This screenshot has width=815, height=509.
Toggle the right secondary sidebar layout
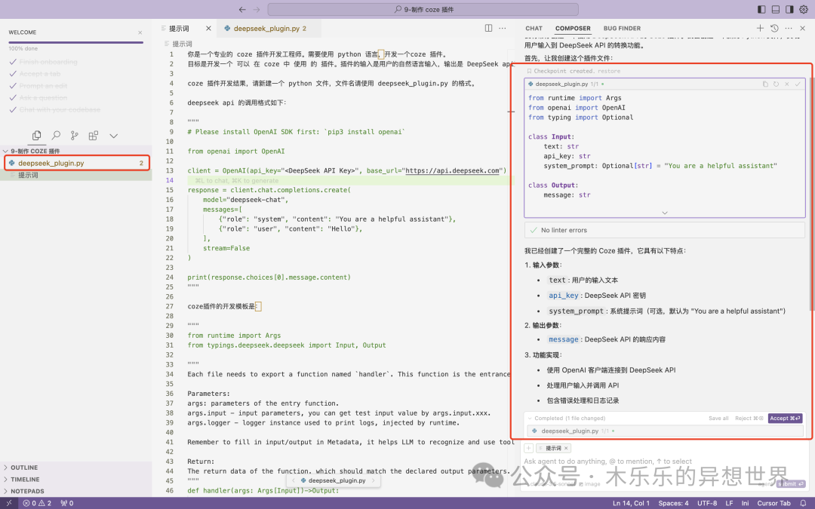click(789, 9)
